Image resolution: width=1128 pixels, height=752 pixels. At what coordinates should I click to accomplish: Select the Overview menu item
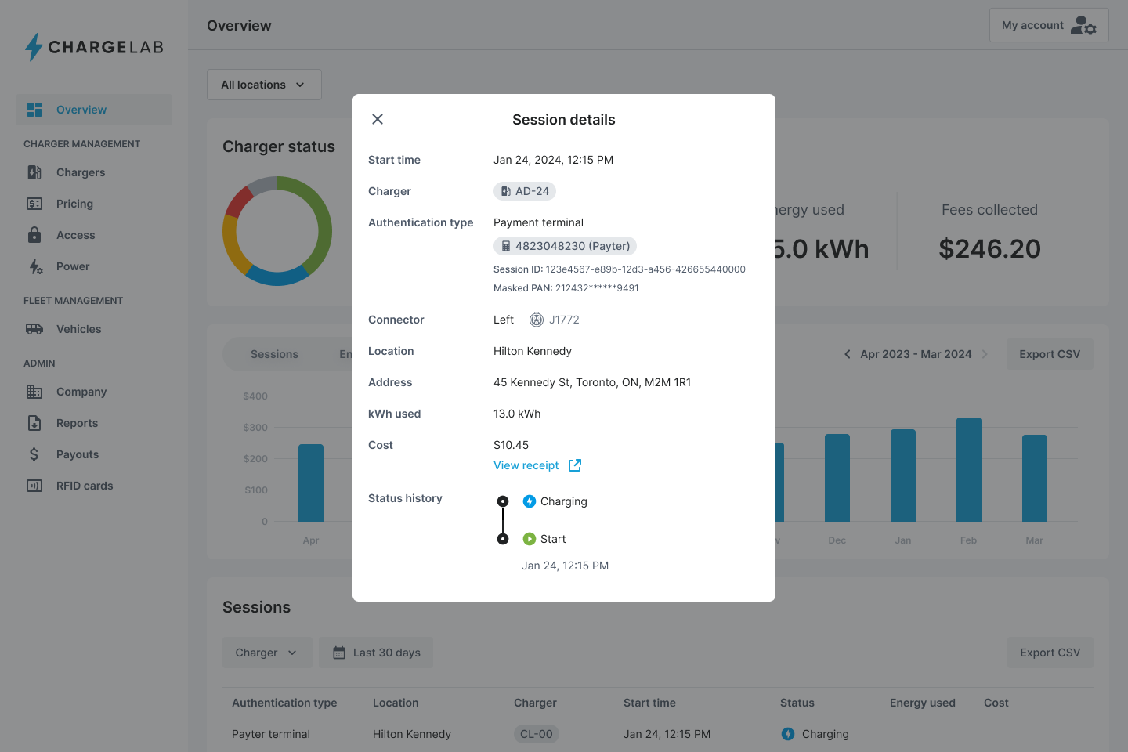94,110
